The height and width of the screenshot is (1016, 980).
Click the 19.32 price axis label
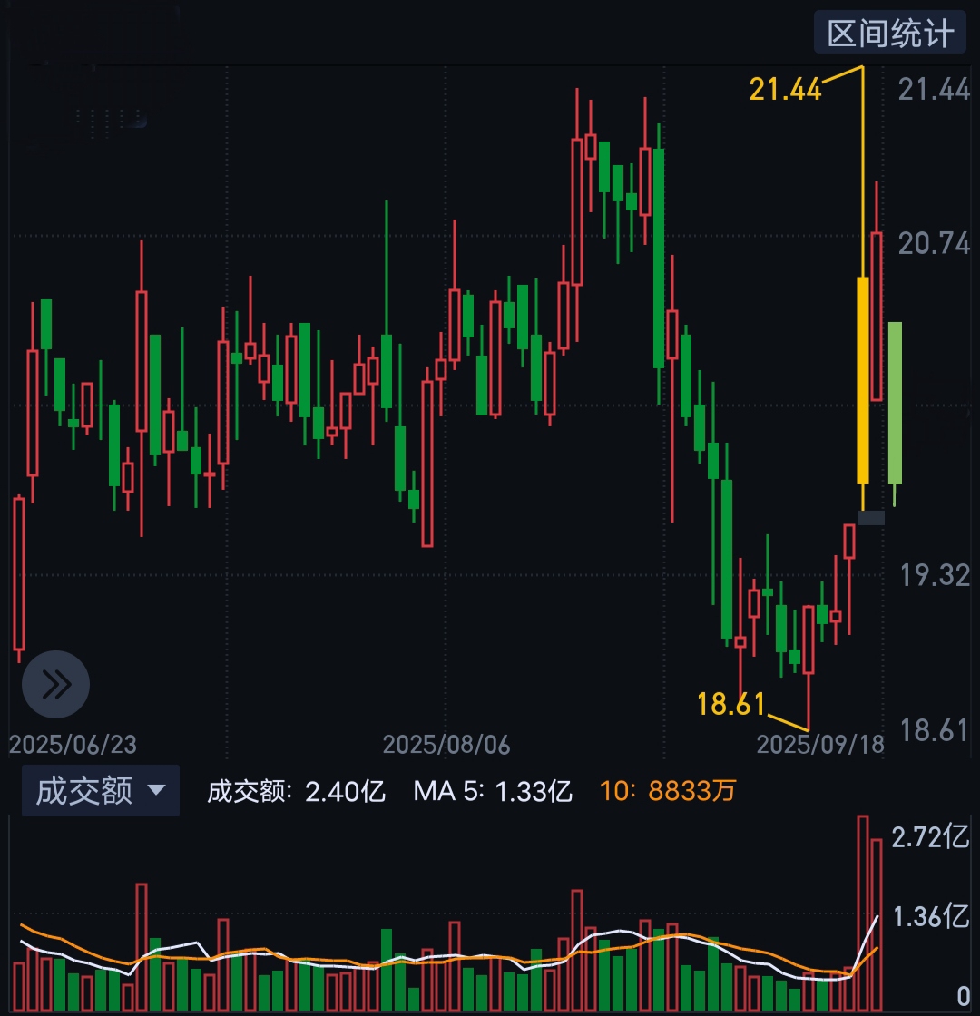(x=935, y=575)
